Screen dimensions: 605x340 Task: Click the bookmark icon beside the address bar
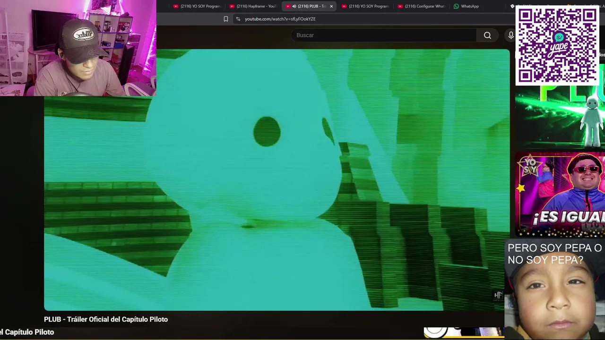(x=226, y=19)
